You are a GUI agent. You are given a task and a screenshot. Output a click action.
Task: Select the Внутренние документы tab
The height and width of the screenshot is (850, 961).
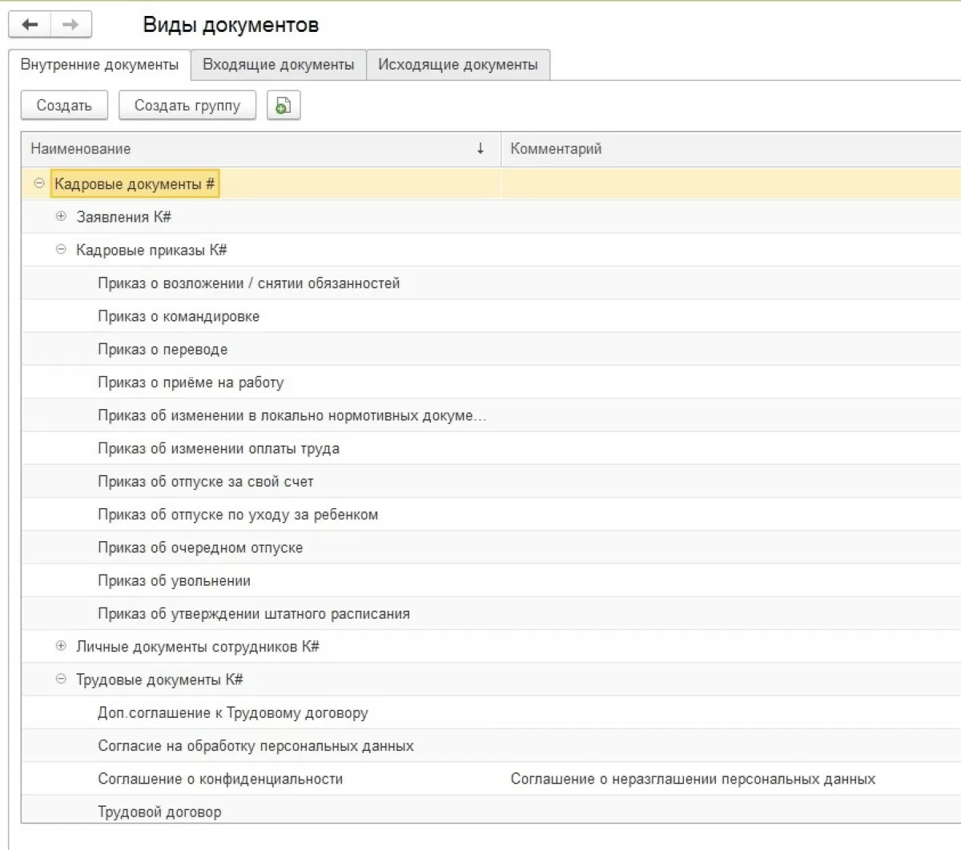click(99, 65)
